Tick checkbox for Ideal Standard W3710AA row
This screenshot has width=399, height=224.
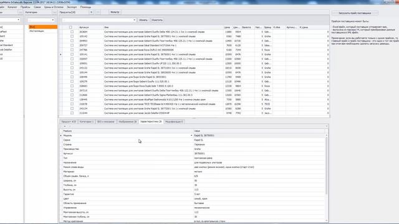[x=72, y=45]
